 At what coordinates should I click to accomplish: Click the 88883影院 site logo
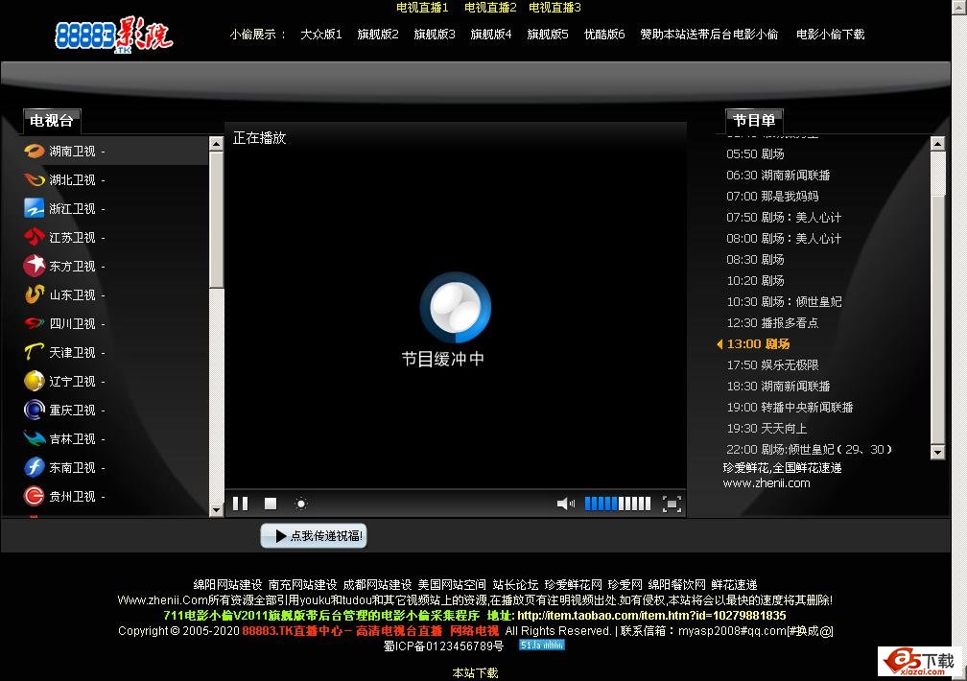coord(114,35)
